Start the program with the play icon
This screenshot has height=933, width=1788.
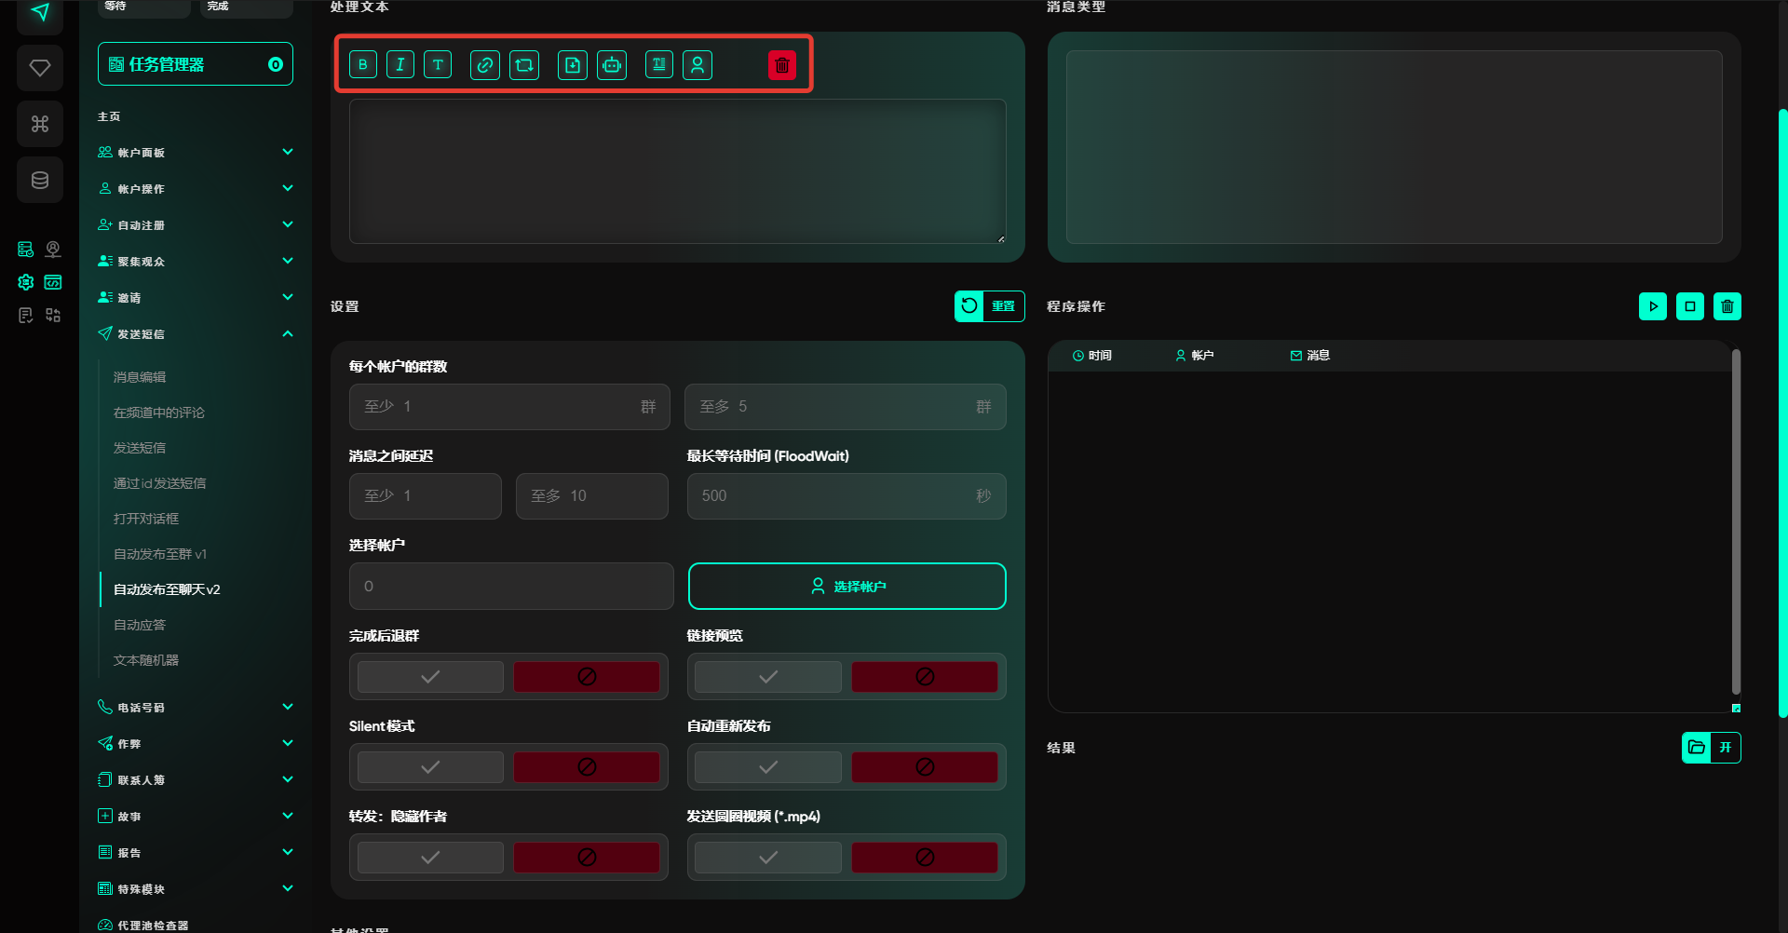(x=1653, y=306)
